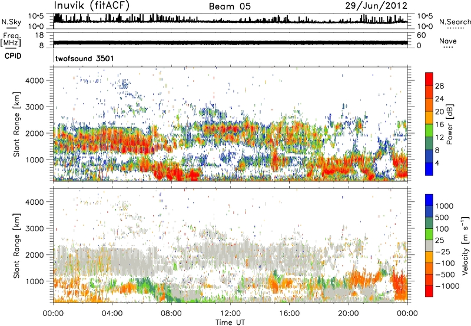Click the 'Velocity [m s-1]' colorbar label

tap(465, 245)
